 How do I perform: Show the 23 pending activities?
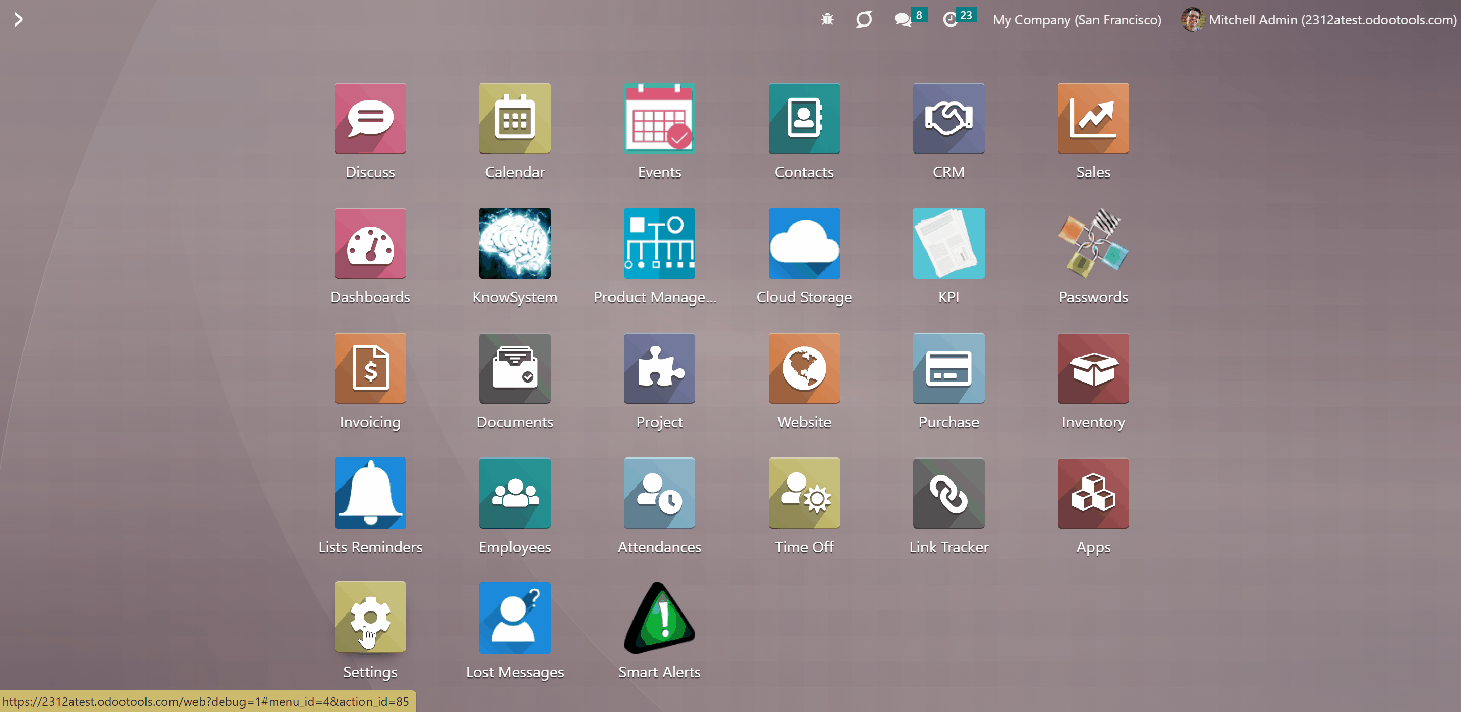coord(959,18)
